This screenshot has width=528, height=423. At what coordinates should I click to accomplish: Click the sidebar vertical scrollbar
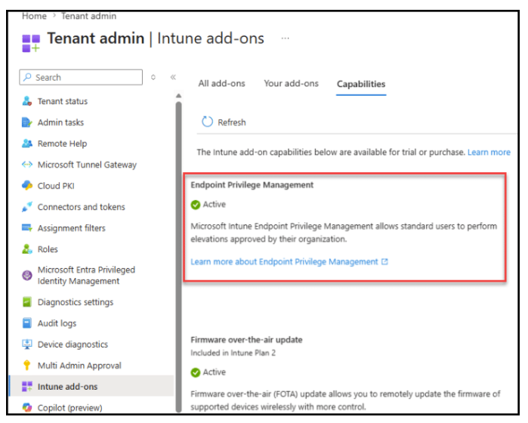click(x=178, y=256)
